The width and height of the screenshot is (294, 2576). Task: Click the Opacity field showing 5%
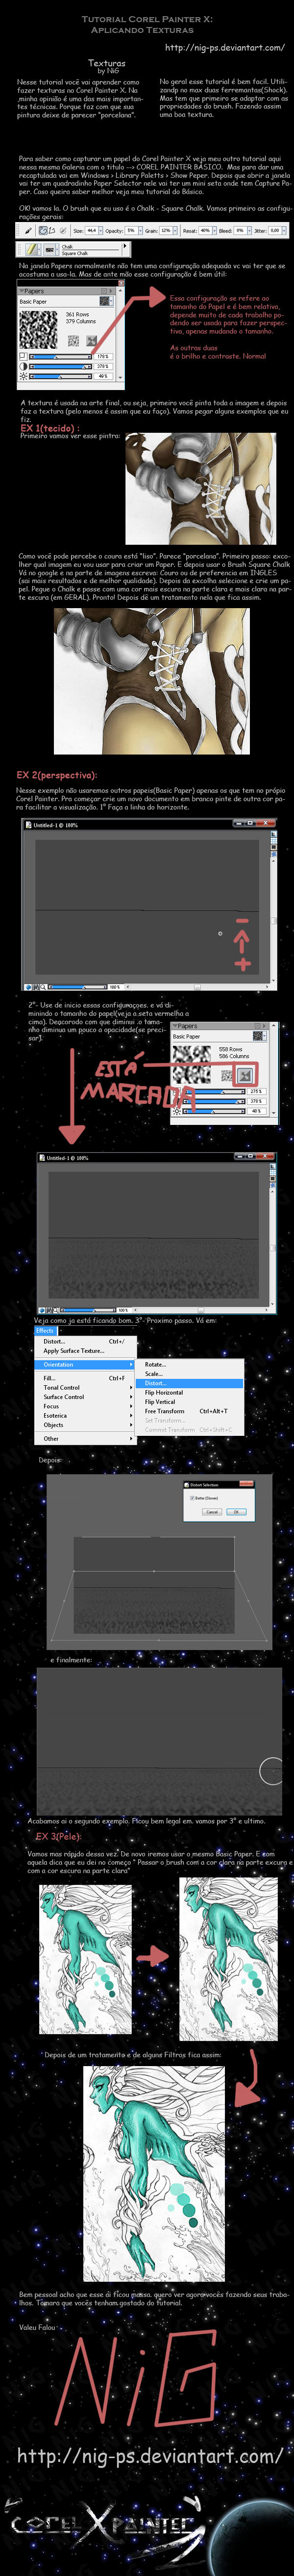pyautogui.click(x=130, y=230)
